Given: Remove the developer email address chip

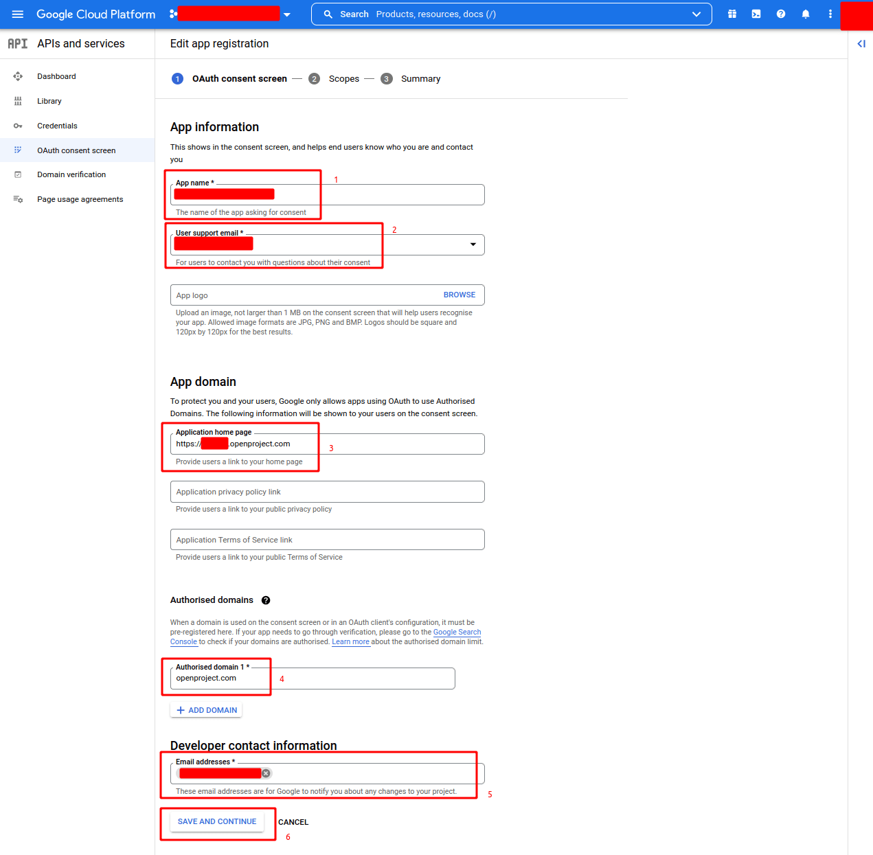Looking at the screenshot, I should click(x=266, y=773).
